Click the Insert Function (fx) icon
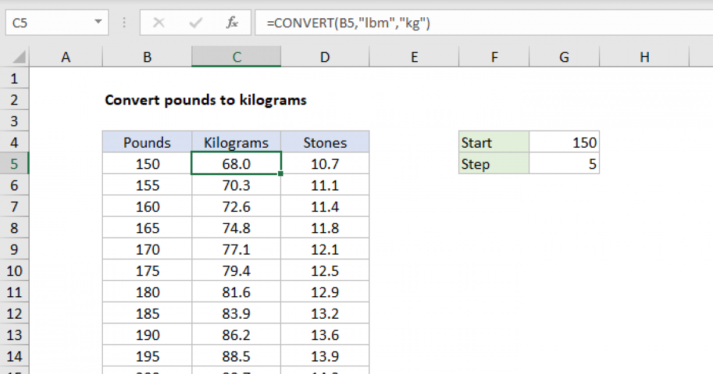 pyautogui.click(x=232, y=23)
